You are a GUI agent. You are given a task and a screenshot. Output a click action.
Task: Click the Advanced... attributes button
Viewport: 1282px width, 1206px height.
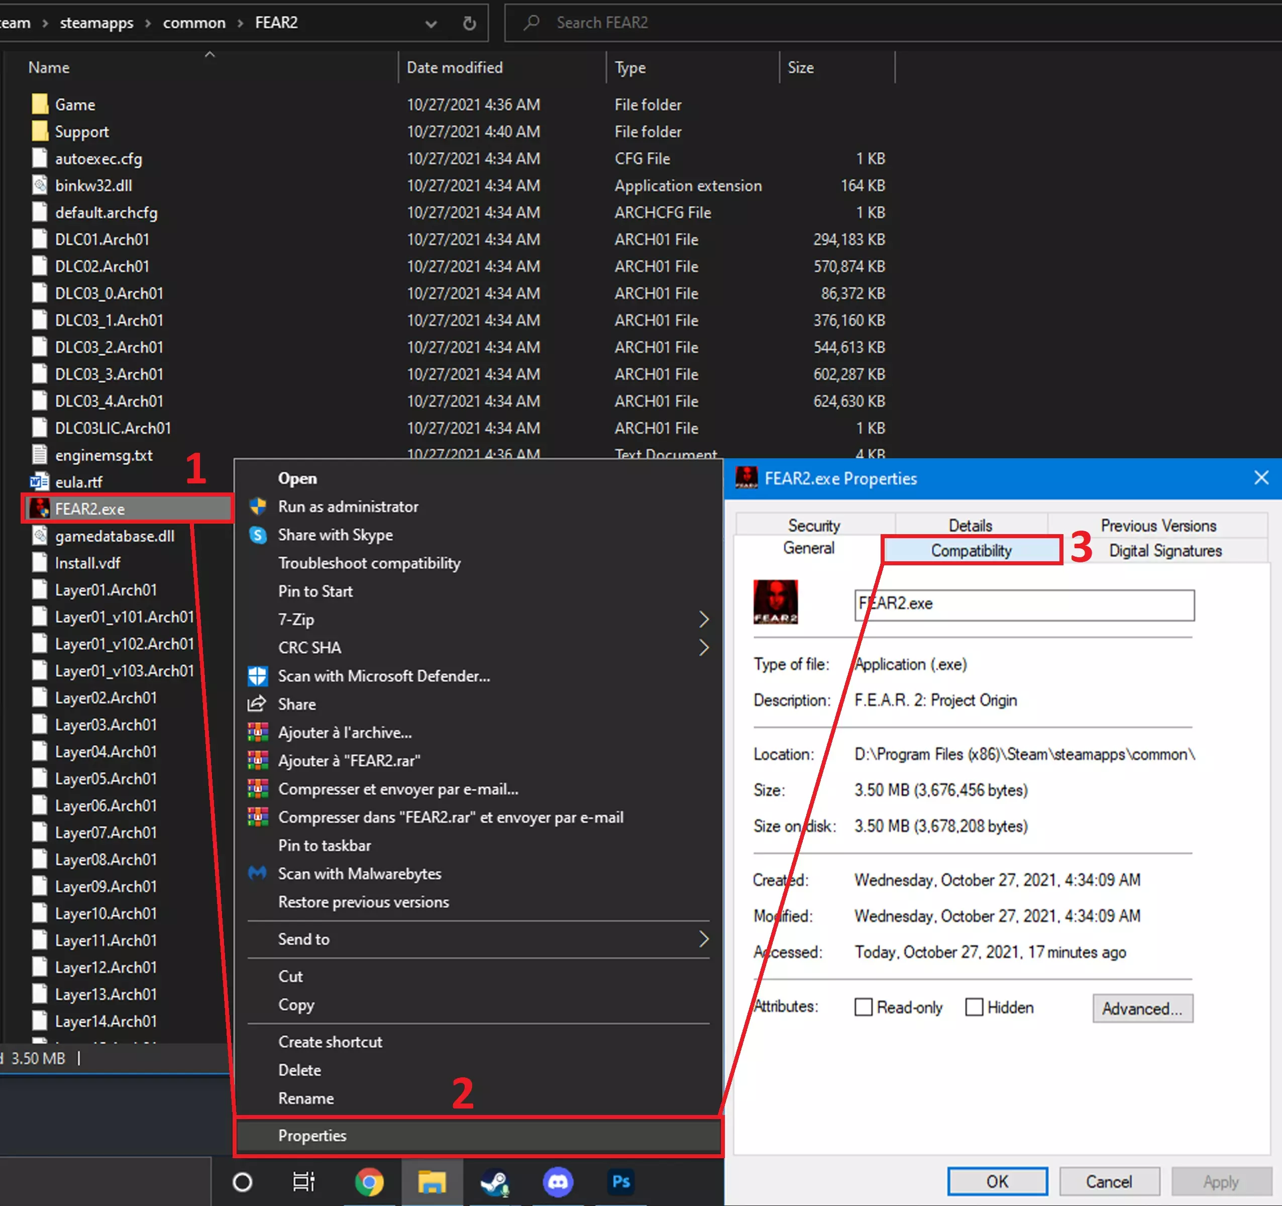coord(1142,1009)
